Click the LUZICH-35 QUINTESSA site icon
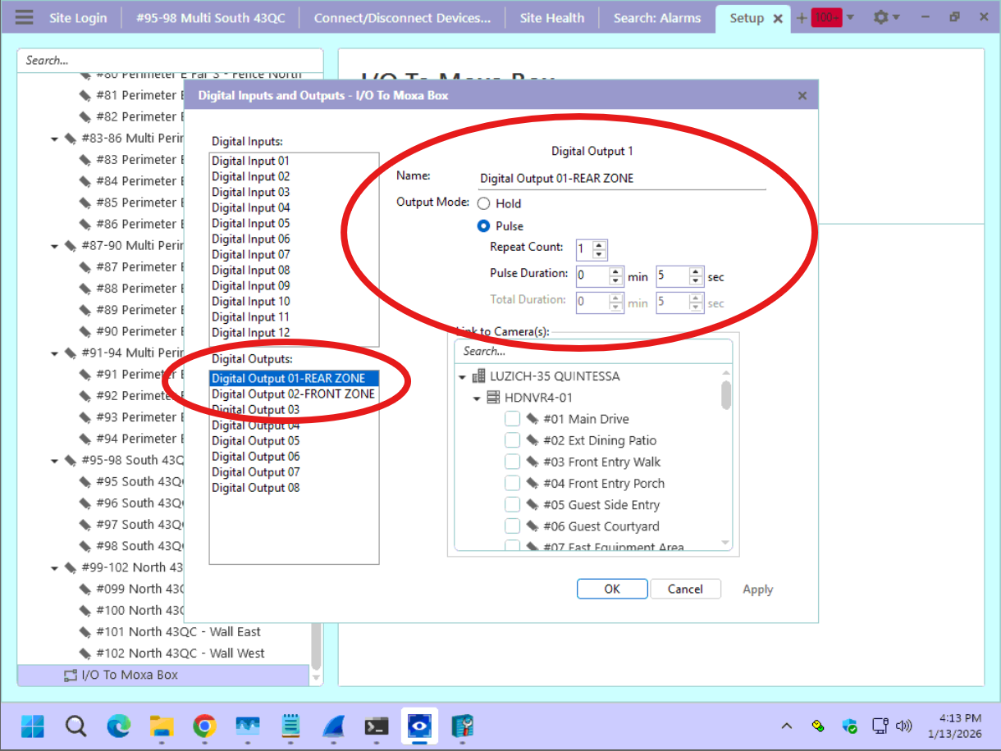Viewport: 1001px width, 751px height. [478, 376]
